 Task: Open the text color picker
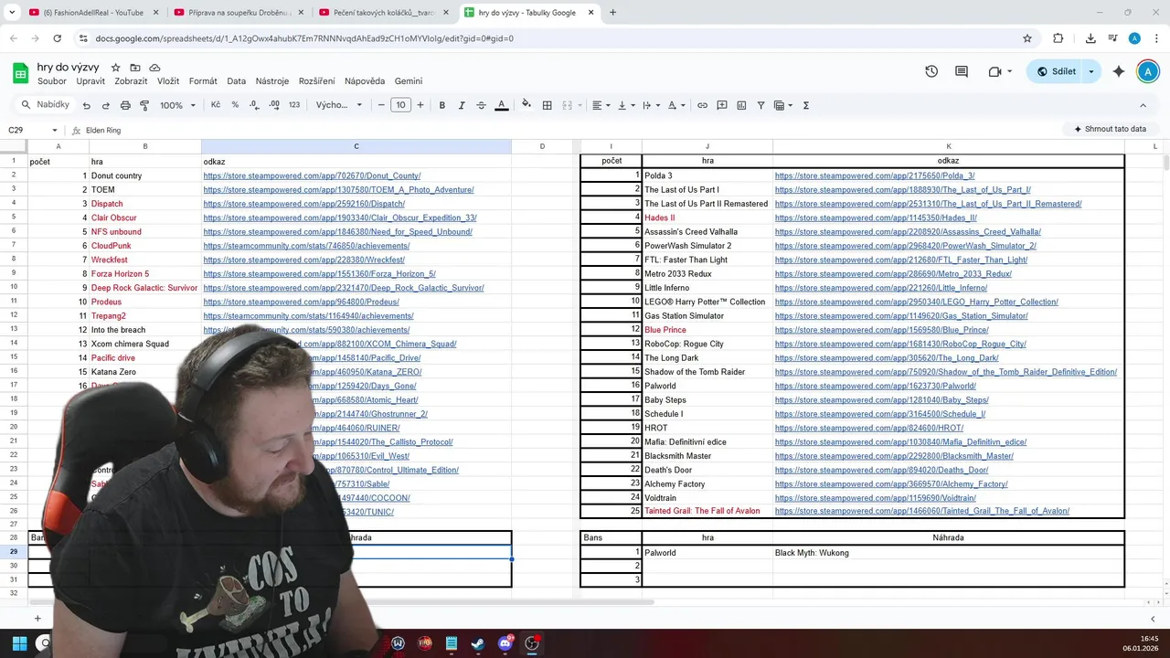501,105
